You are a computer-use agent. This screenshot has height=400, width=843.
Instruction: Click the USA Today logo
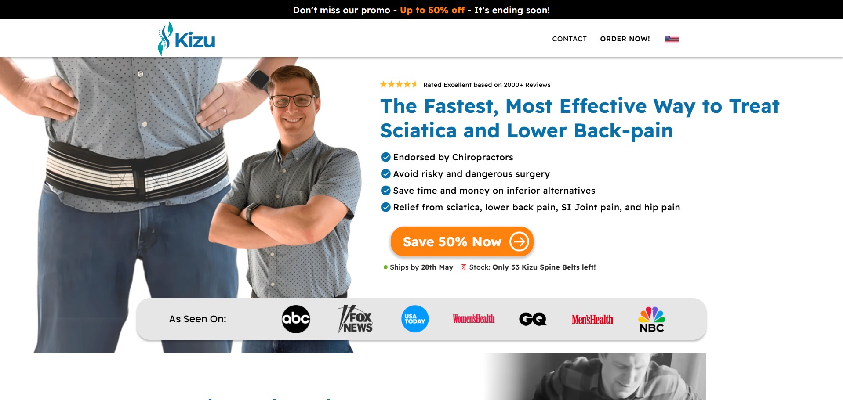(415, 319)
